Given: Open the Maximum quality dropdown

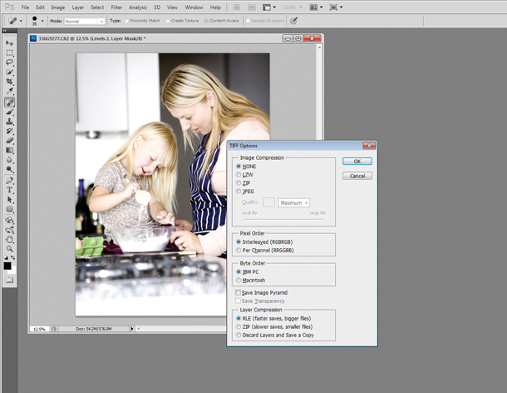Looking at the screenshot, I should click(x=293, y=203).
